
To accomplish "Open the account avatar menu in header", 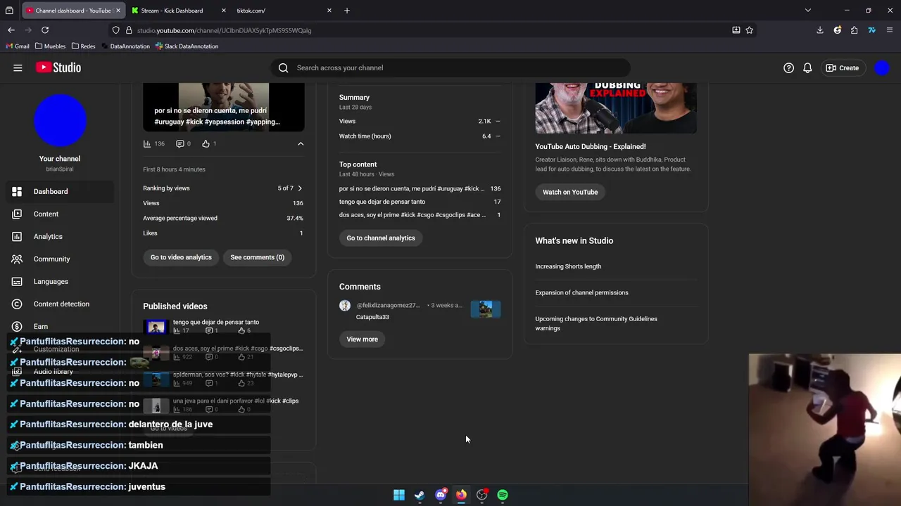I will coord(882,68).
